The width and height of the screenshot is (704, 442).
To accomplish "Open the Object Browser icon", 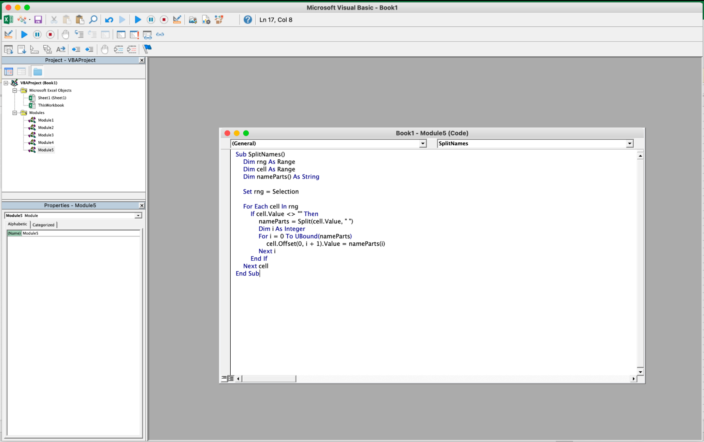I will (x=219, y=20).
